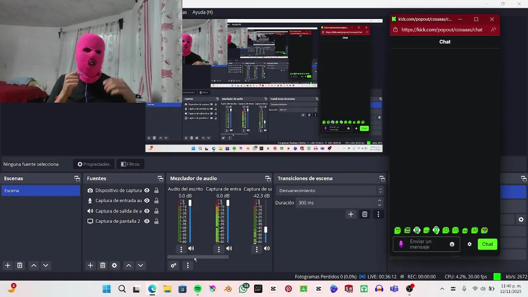Open Propiedades for the selected source
Screen dimensions: 528x297
tap(94, 164)
